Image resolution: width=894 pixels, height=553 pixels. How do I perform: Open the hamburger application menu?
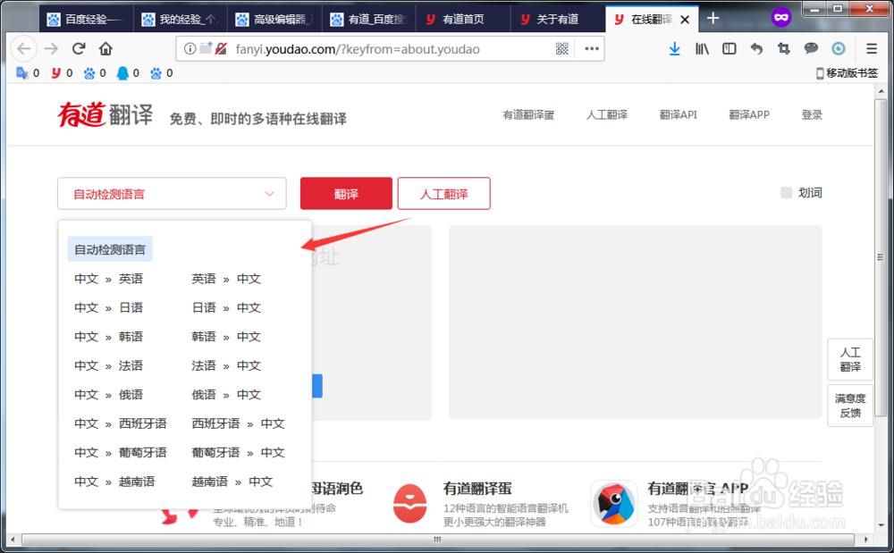871,49
